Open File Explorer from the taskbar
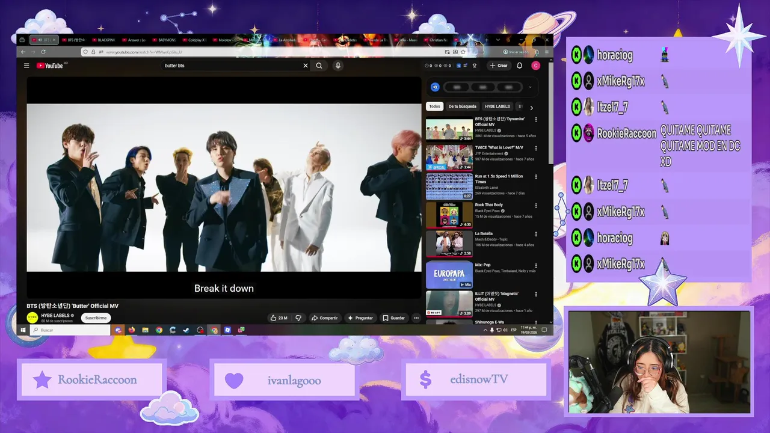The image size is (770, 433). coord(145,330)
